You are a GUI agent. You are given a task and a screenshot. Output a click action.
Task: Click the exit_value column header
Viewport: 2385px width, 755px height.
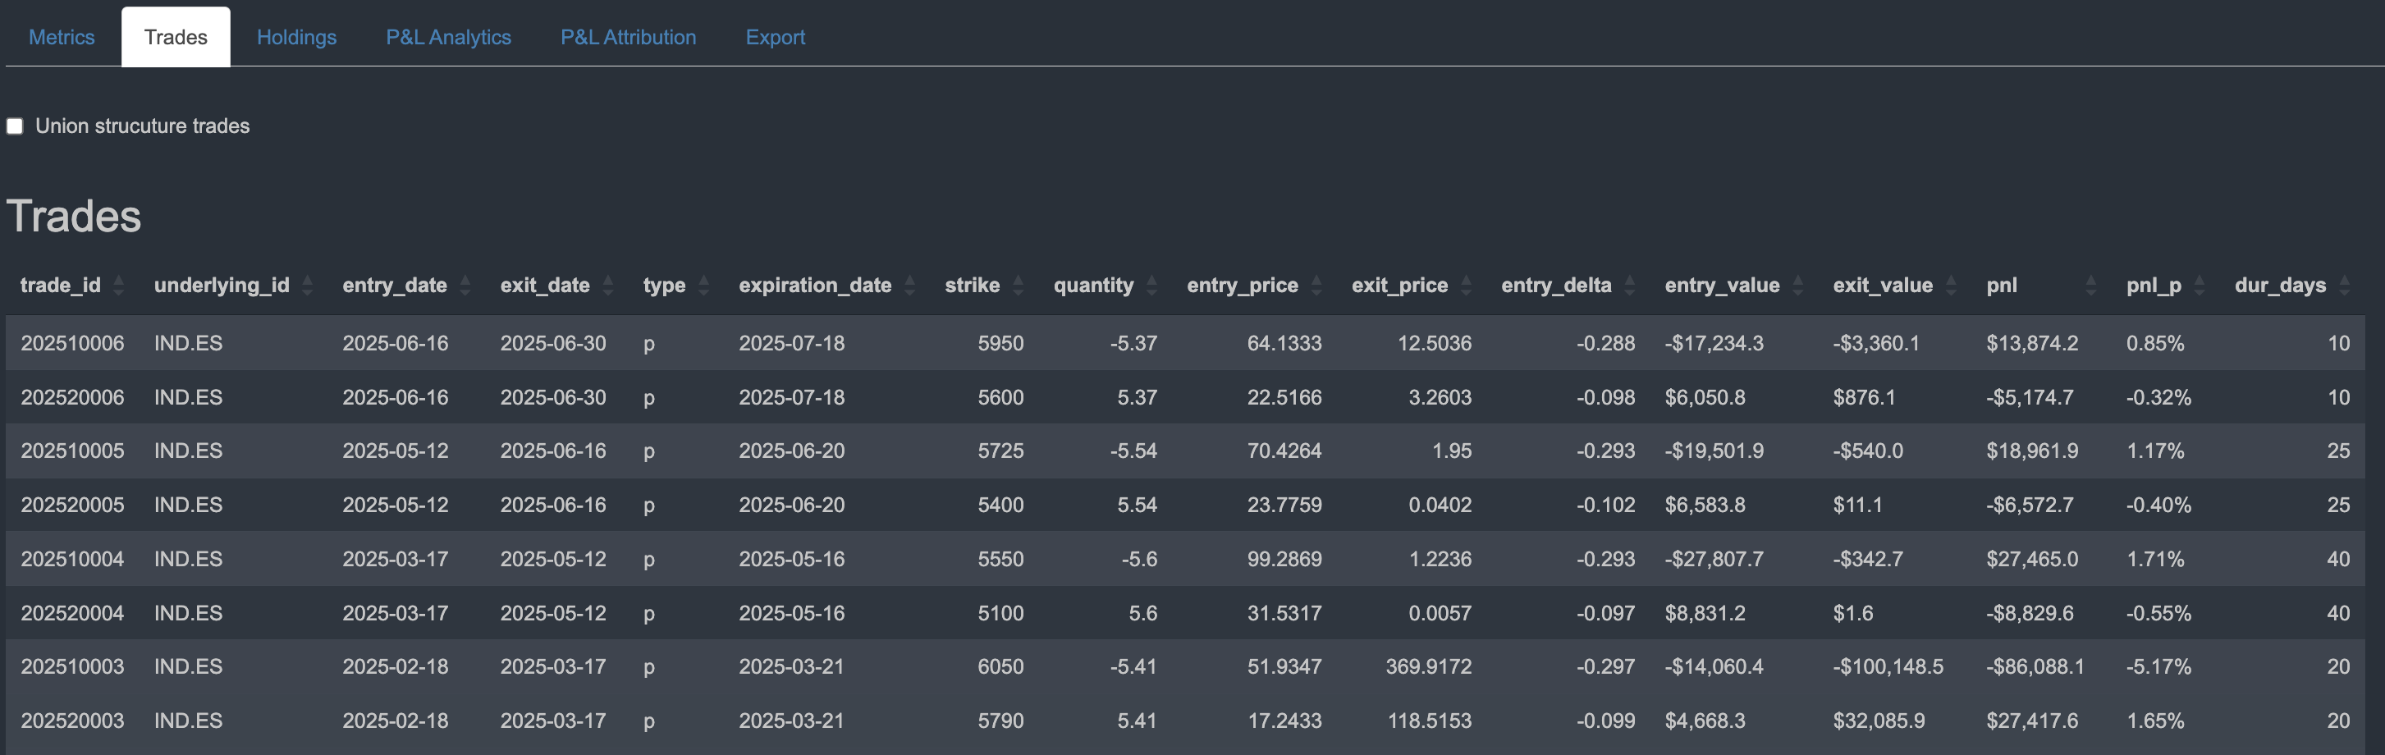1882,286
